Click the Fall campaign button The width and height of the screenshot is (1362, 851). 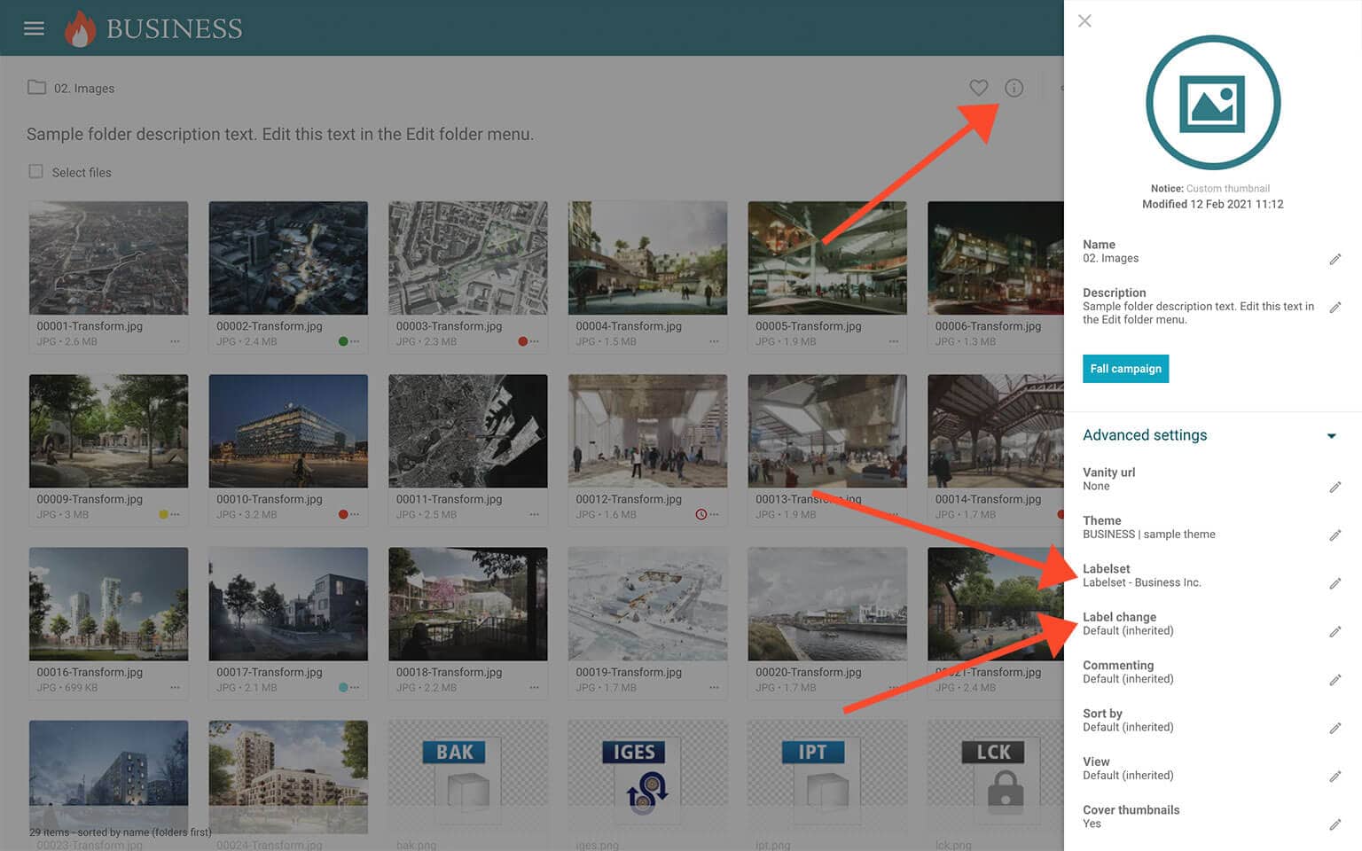coord(1124,369)
